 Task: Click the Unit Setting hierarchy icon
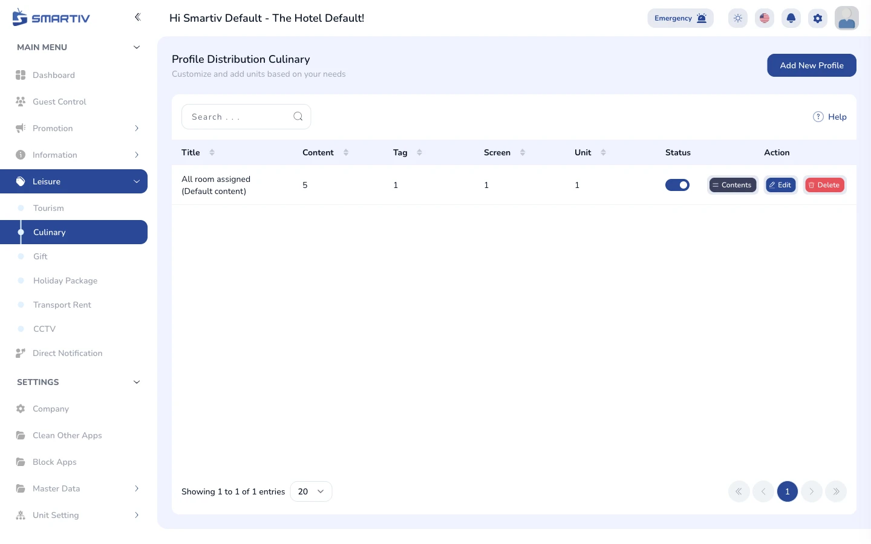click(x=21, y=515)
